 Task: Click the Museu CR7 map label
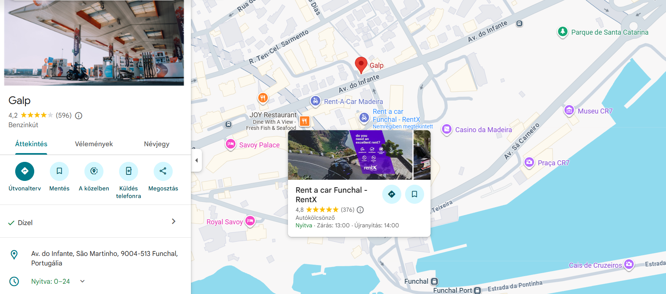pos(595,111)
